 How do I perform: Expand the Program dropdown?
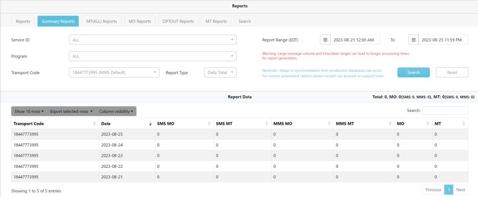(153, 56)
